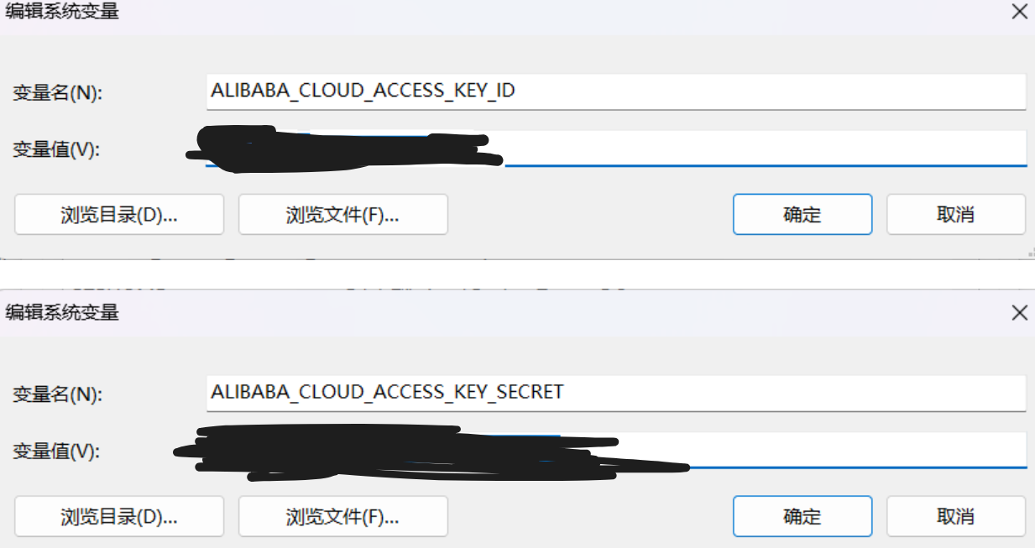Click 确定 in the ACCESS_KEY_SECRET dialog
The width and height of the screenshot is (1035, 548).
pyautogui.click(x=802, y=516)
